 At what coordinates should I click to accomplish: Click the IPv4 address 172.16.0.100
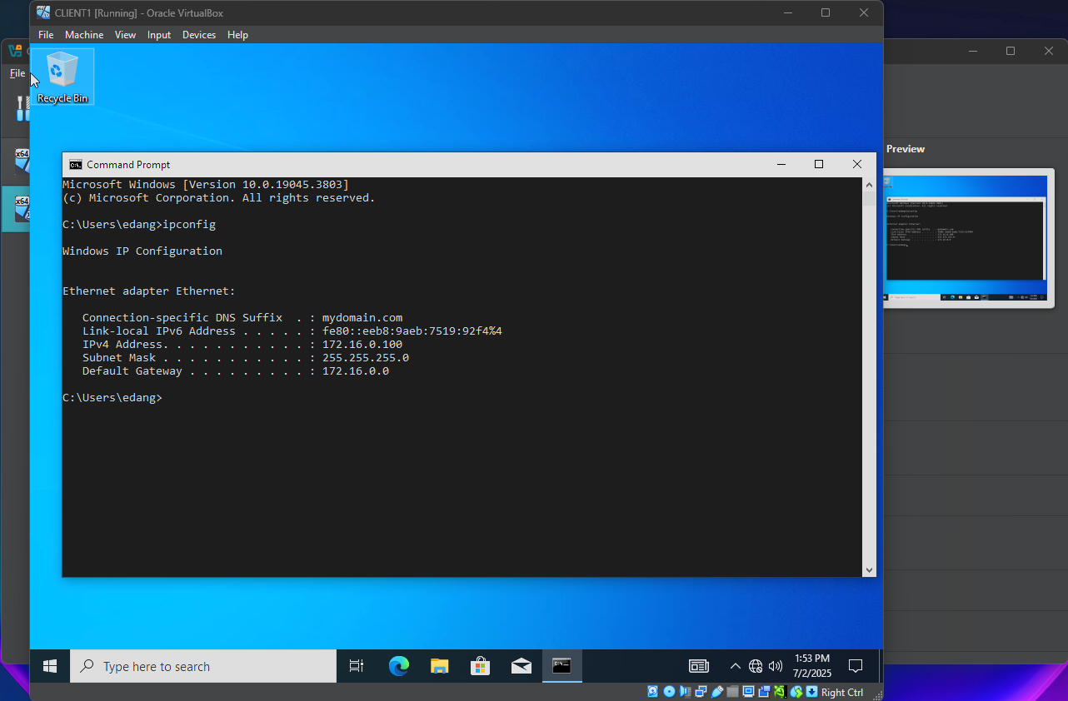click(x=362, y=345)
